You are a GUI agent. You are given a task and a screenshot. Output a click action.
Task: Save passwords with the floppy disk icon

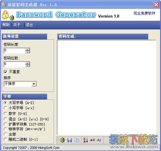[70, 140]
